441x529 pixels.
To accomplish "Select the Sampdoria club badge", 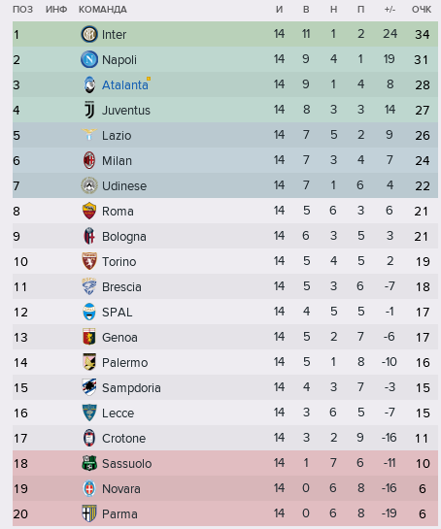I will [x=89, y=387].
